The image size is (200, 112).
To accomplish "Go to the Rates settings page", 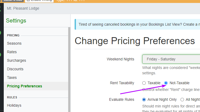I will pos(12,52).
